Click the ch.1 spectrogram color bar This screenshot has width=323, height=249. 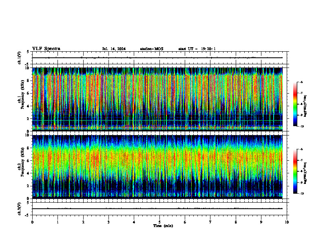[x=295, y=104]
